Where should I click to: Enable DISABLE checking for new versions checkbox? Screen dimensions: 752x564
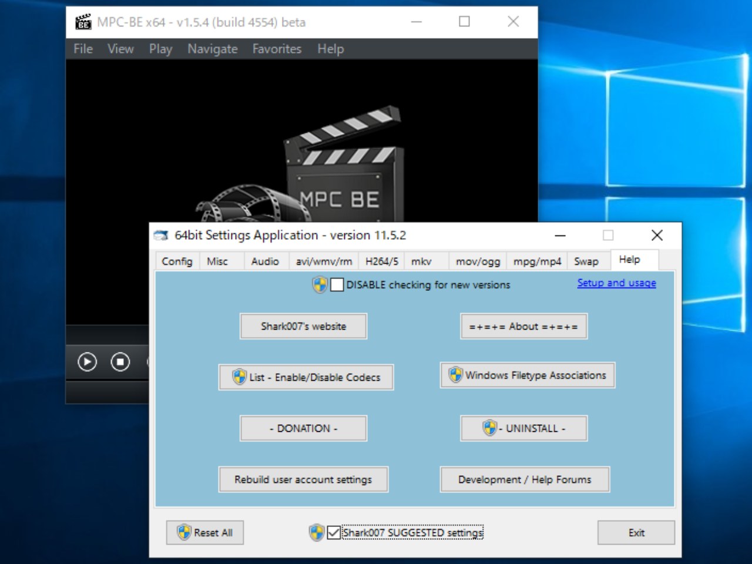point(337,285)
